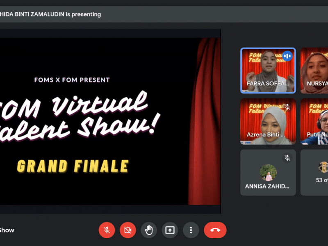
Task: Click the muted mic icon on ANNISA ZAHID's tile
Action: tap(287, 158)
